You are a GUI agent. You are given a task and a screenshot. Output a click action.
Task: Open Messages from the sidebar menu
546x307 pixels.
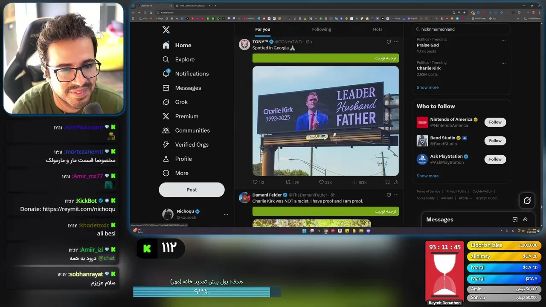coord(182,88)
